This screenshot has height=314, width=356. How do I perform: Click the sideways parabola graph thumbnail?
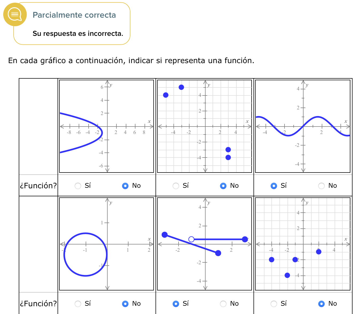[107, 126]
